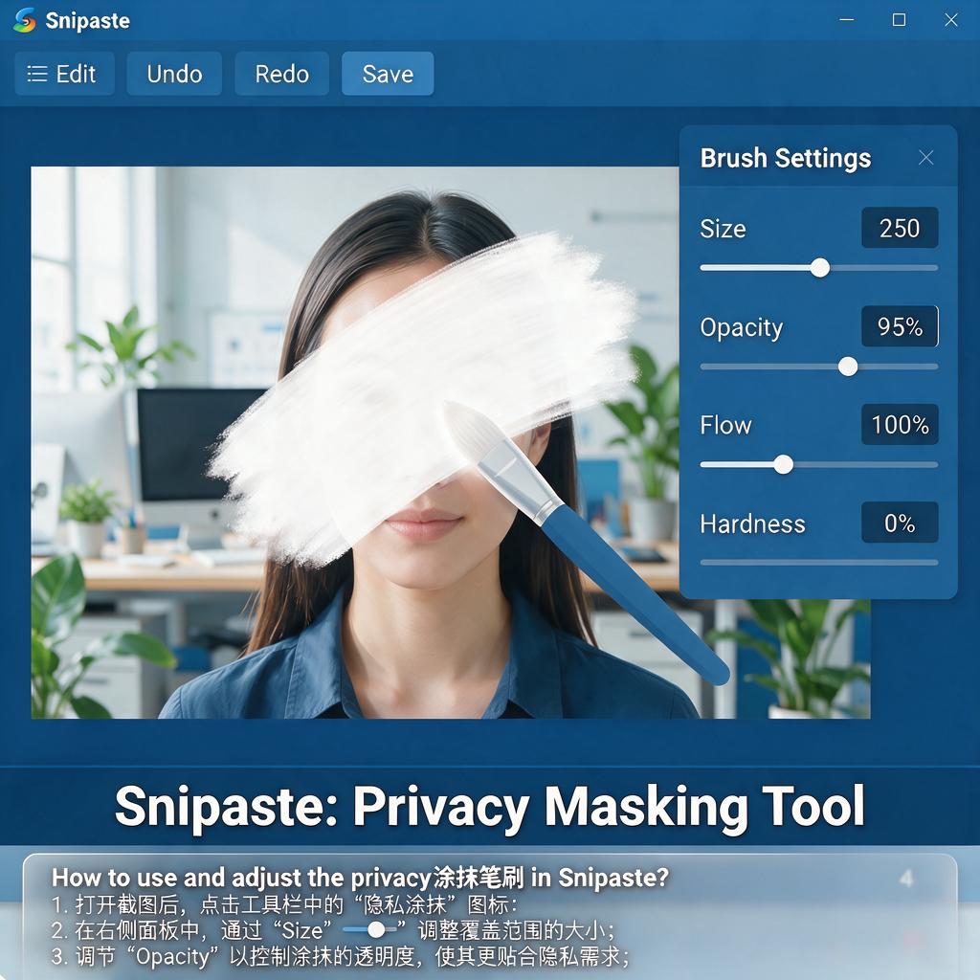Image resolution: width=980 pixels, height=980 pixels.
Task: Click the small slider in instruction step 2
Action: [370, 930]
